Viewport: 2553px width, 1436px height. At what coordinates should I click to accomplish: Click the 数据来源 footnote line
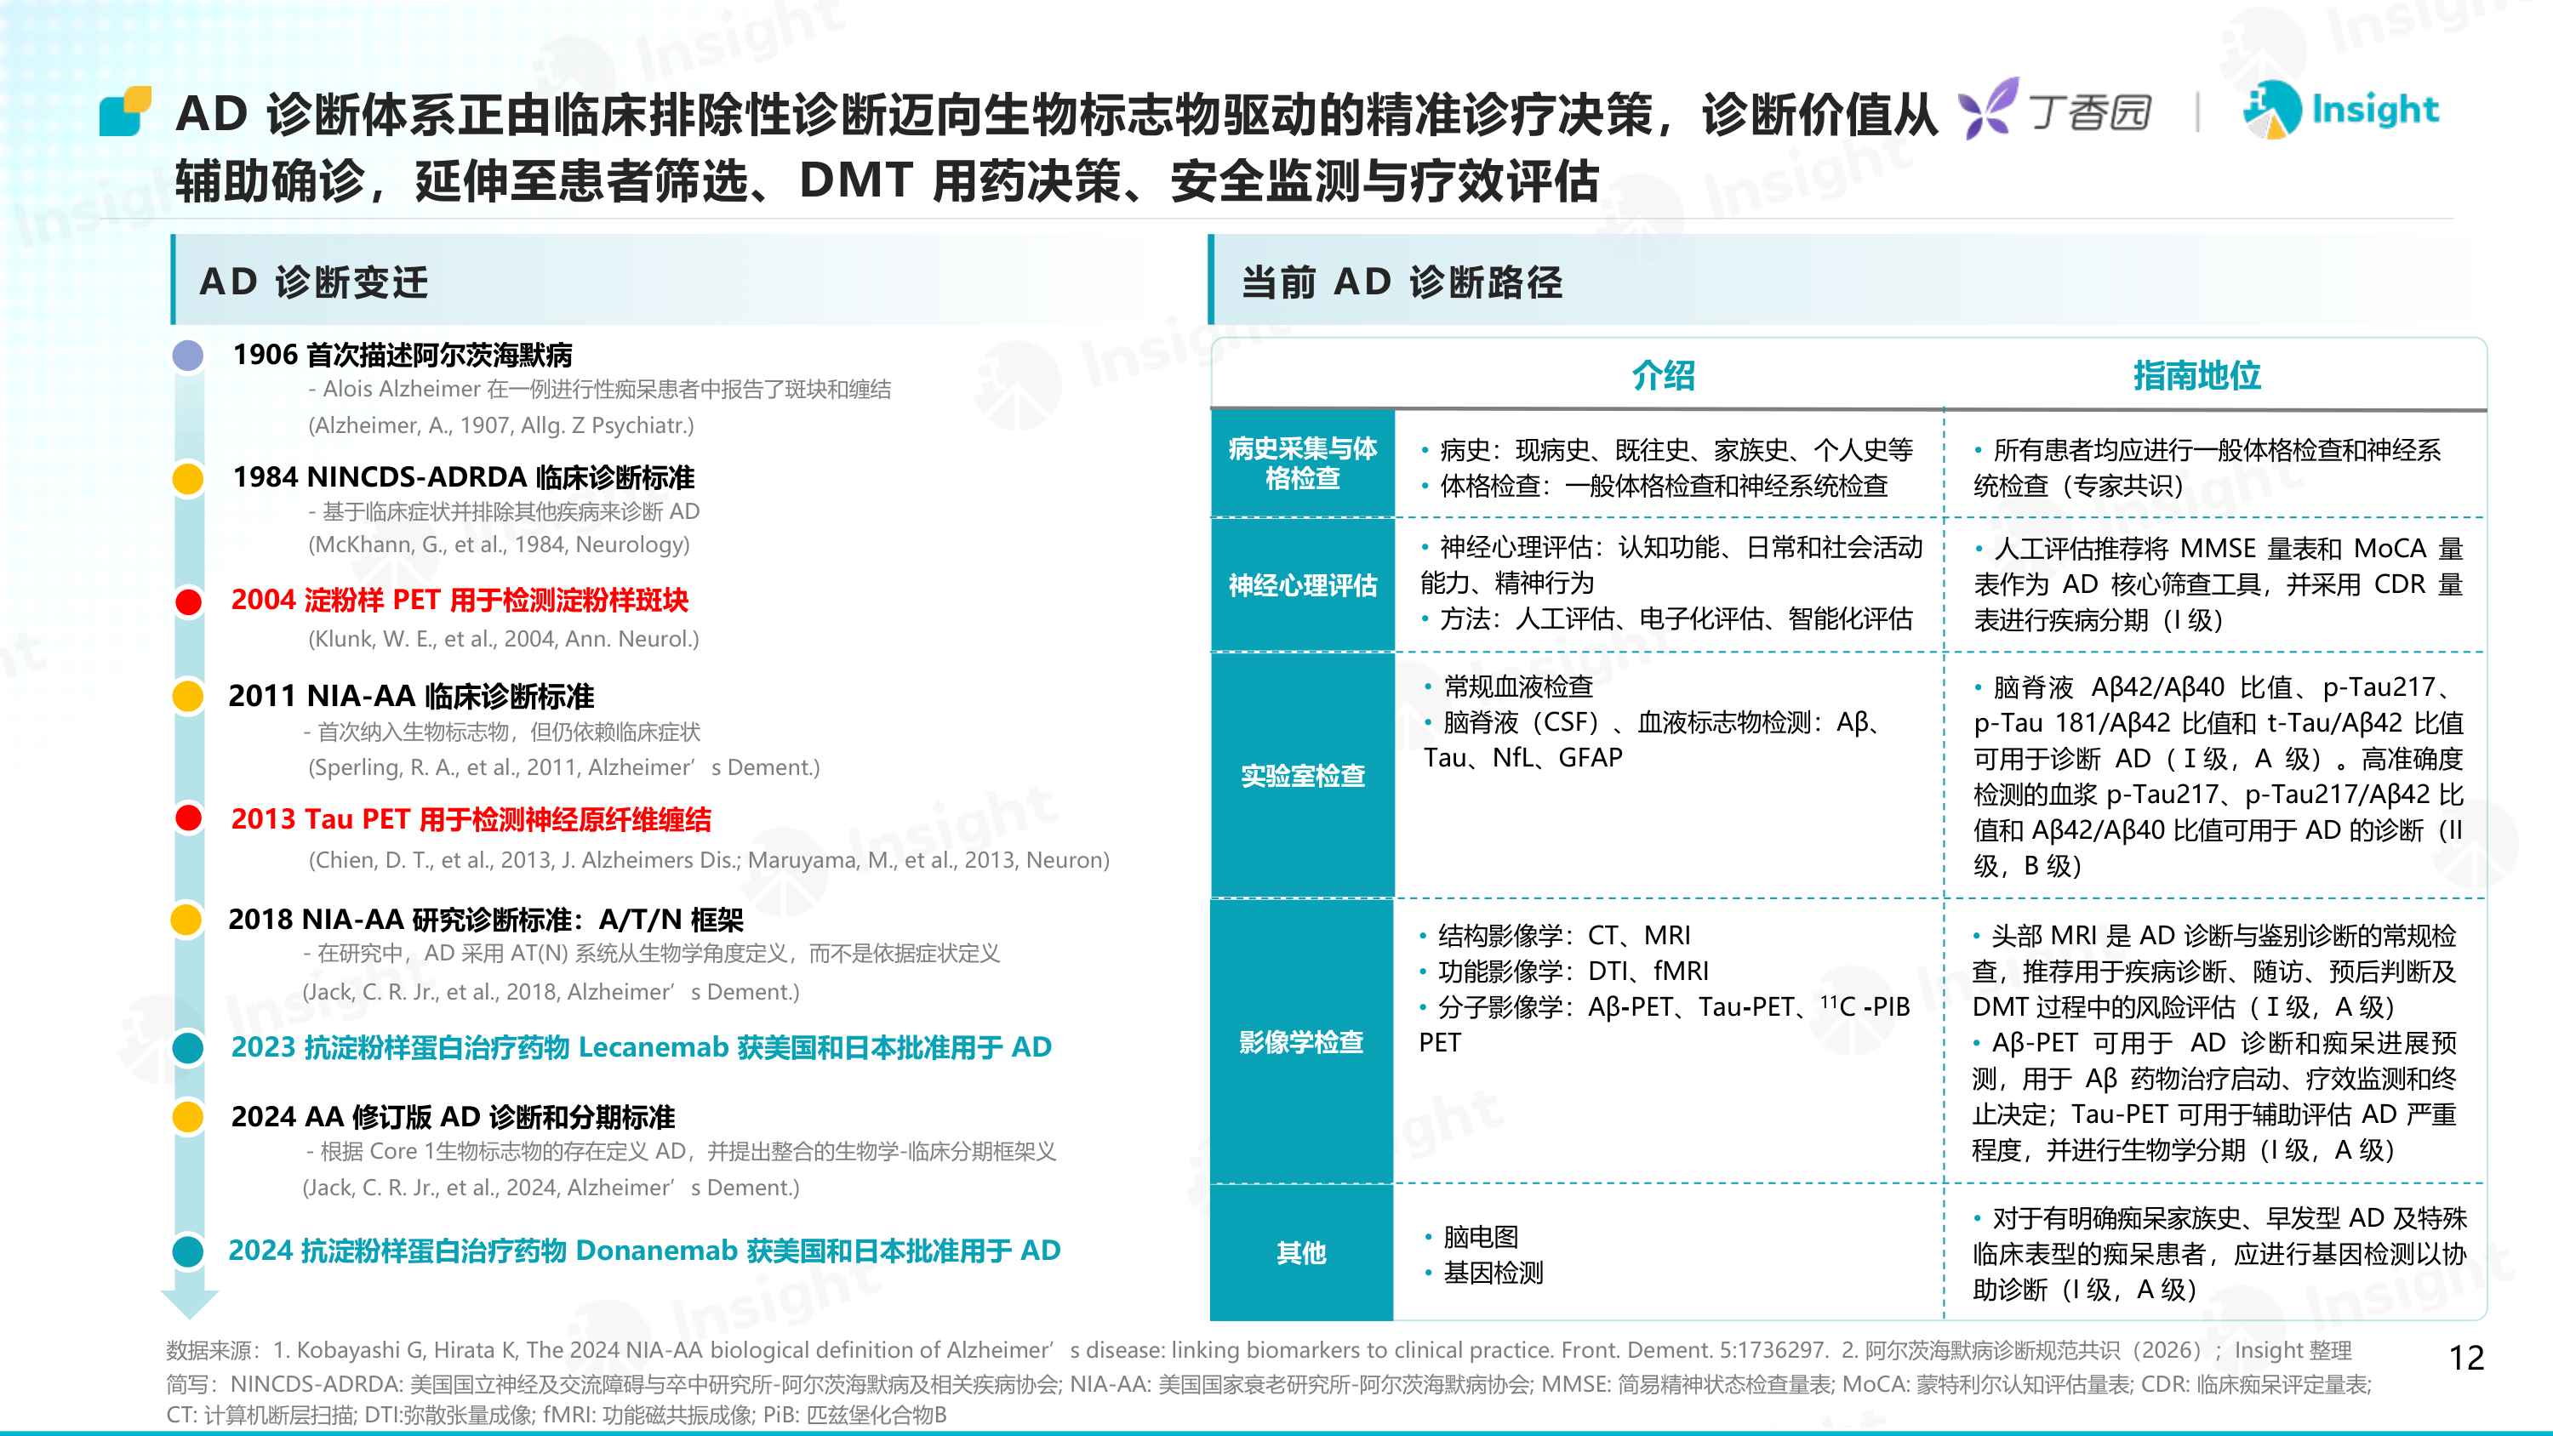click(x=1259, y=1350)
